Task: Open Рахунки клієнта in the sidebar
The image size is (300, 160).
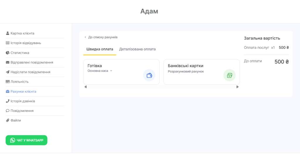Action: 23,91
